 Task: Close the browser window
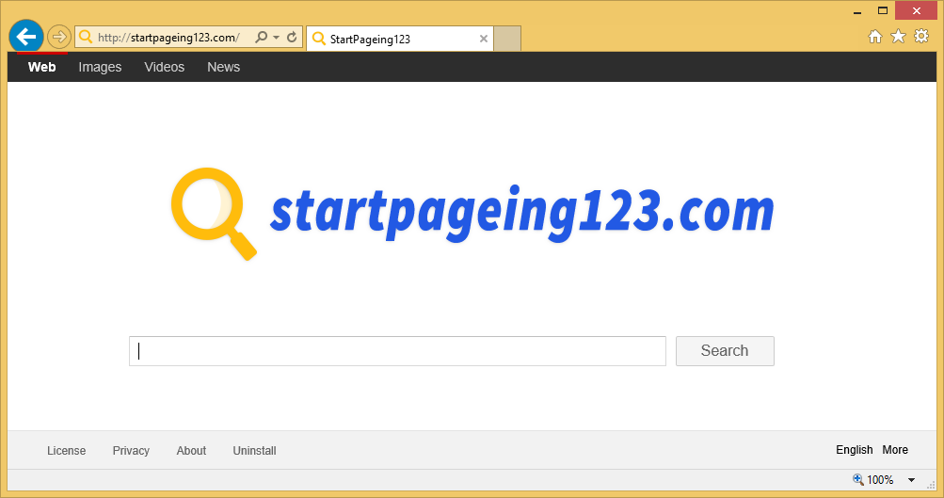pyautogui.click(x=917, y=10)
